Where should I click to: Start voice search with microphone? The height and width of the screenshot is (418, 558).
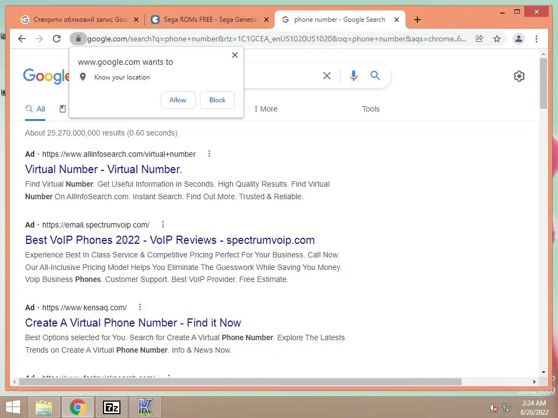pos(353,75)
